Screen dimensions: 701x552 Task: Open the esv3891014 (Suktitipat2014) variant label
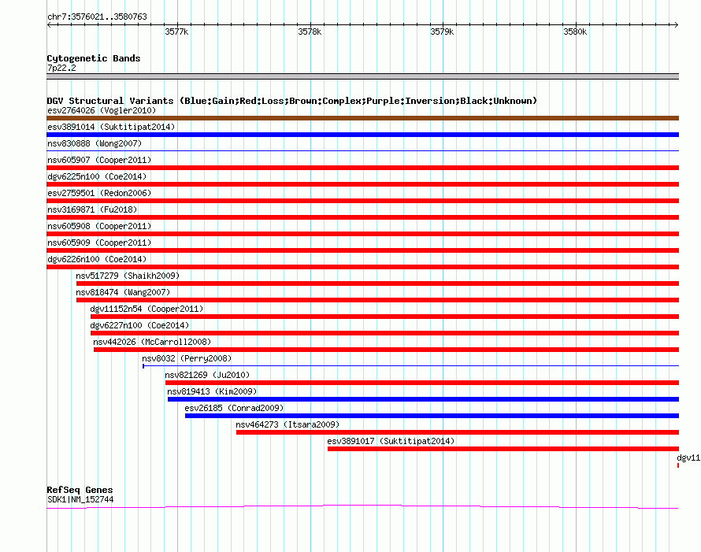(x=111, y=127)
